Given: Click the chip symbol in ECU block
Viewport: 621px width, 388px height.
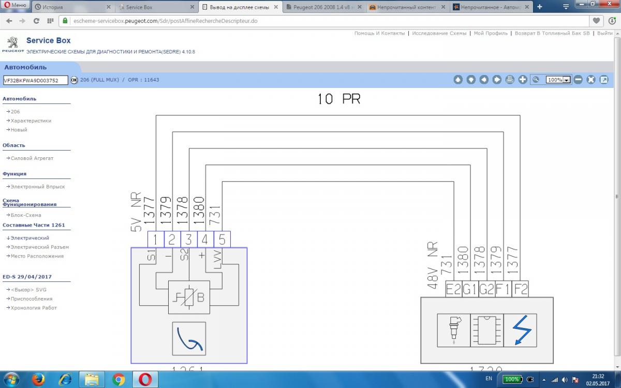Looking at the screenshot, I should [x=487, y=330].
